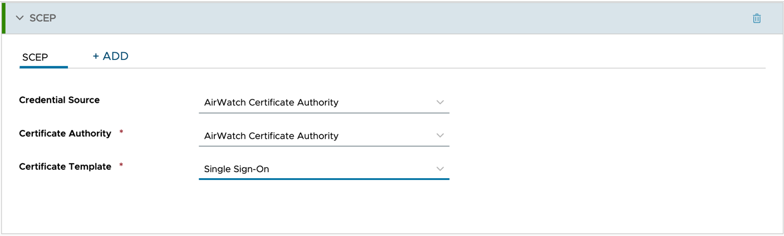The width and height of the screenshot is (784, 236).
Task: Click the plus sign beside ADD
Action: tap(96, 56)
